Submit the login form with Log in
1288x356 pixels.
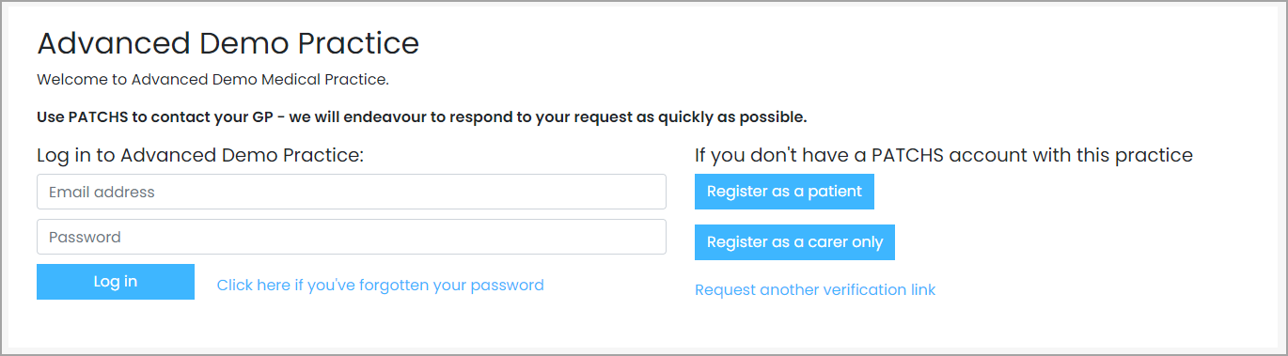116,282
